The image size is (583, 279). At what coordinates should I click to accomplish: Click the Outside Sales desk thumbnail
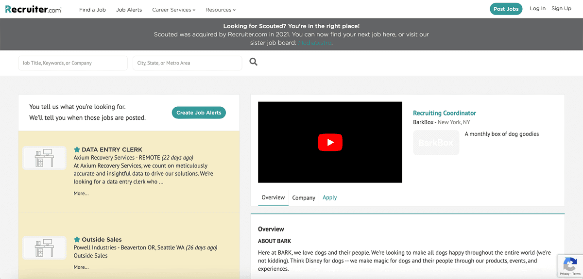[x=44, y=247]
